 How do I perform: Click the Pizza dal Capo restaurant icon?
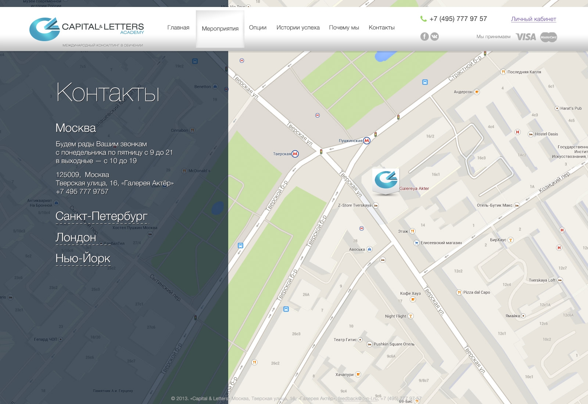tap(459, 292)
